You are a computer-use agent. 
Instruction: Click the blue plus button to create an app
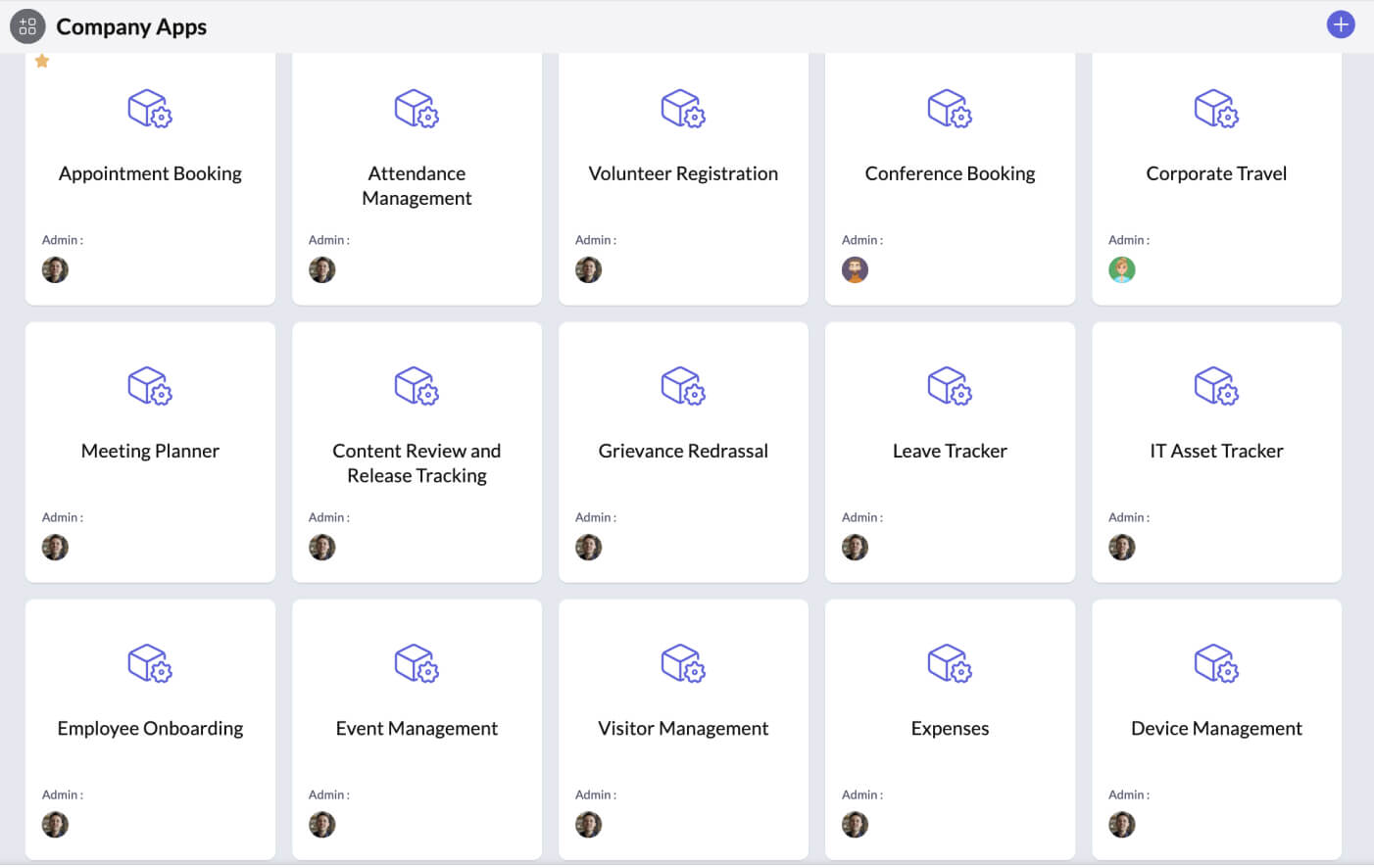(1341, 24)
